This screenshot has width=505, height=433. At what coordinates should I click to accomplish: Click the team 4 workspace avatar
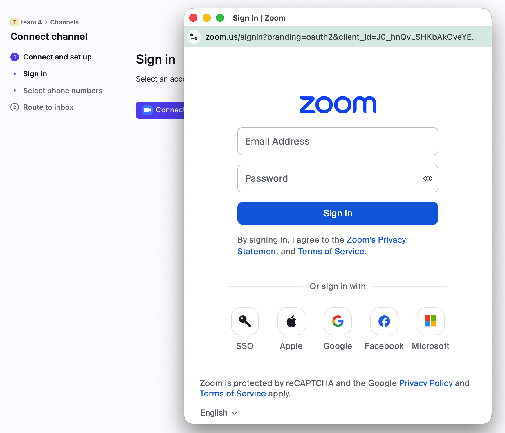15,22
